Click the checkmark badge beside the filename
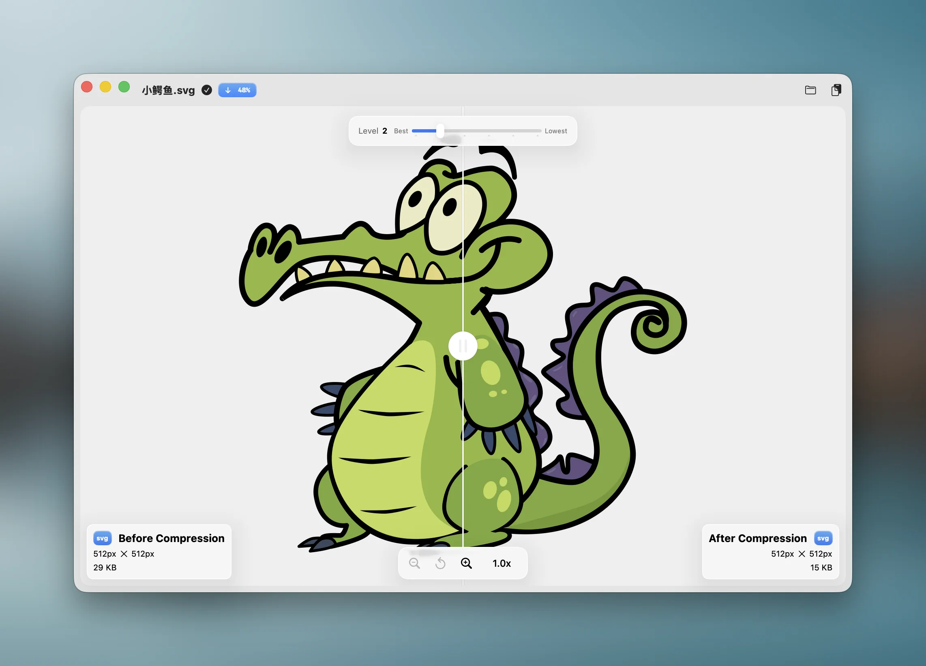926x666 pixels. (207, 90)
